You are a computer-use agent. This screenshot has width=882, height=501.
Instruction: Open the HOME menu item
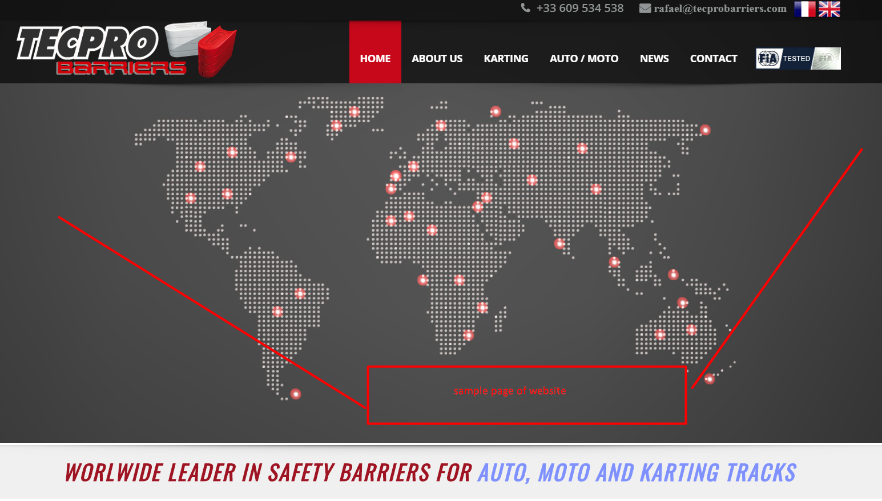tap(375, 52)
